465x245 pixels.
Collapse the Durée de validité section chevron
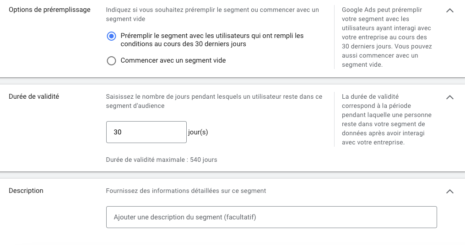pyautogui.click(x=449, y=97)
